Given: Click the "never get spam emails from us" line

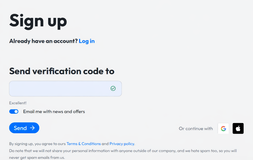Looking at the screenshot, I should pyautogui.click(x=37, y=158).
